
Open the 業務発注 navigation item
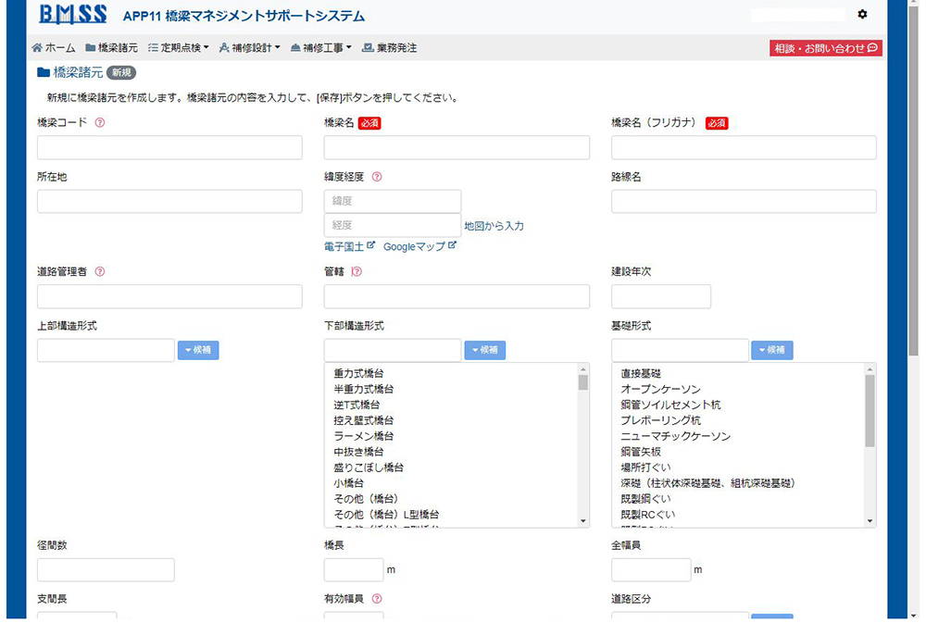tap(389, 48)
